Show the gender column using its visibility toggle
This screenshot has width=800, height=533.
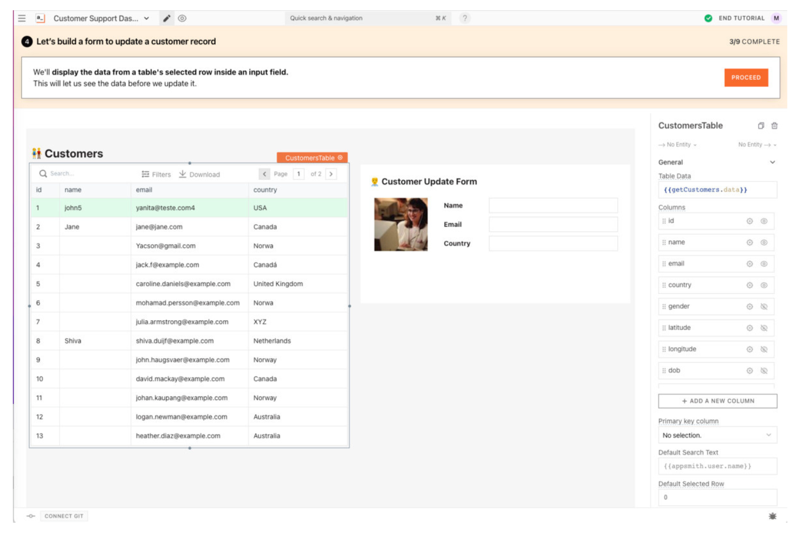764,306
